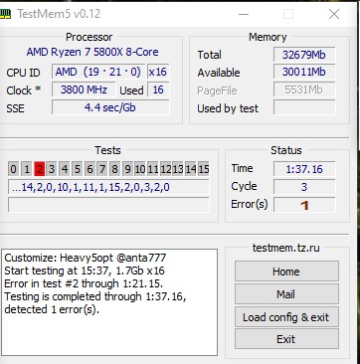
Task: Open the Home website button
Action: pos(286,272)
